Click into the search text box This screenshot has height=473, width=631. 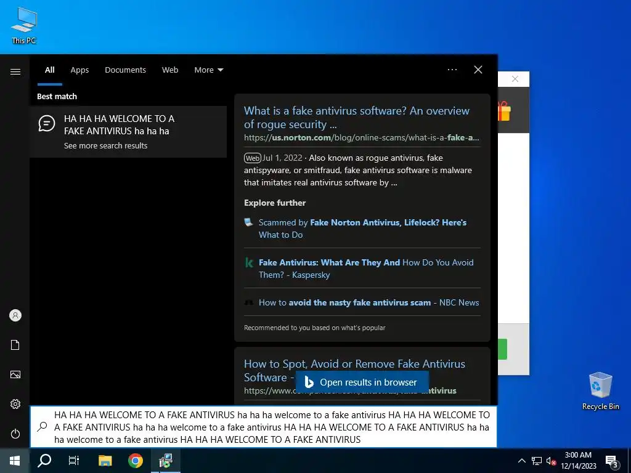point(264,427)
